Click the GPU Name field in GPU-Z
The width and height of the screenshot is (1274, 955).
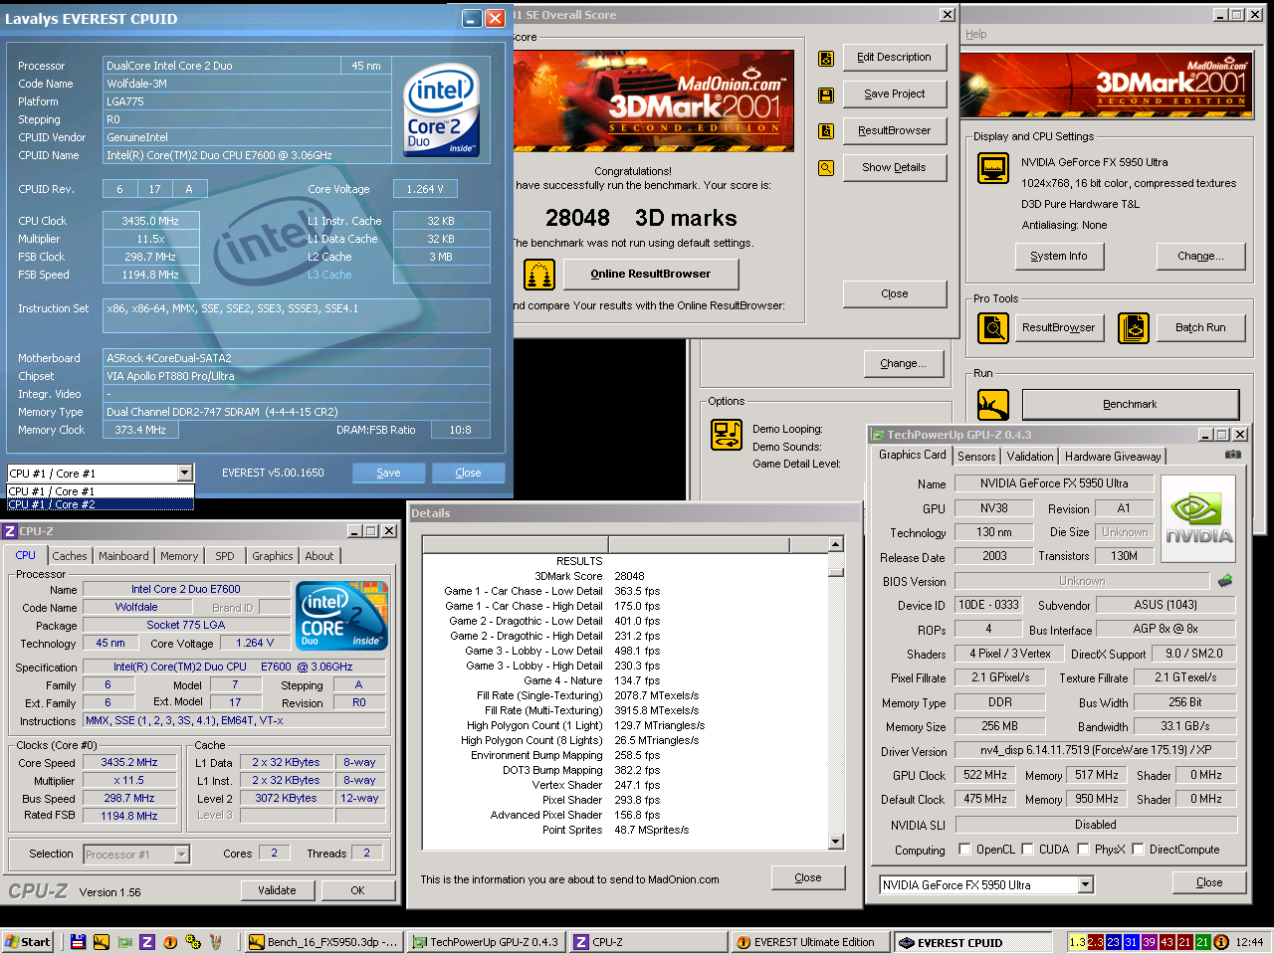pyautogui.click(x=1054, y=483)
